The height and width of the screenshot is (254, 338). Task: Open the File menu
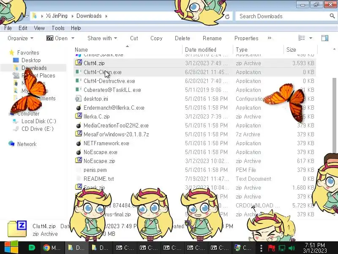8,28
